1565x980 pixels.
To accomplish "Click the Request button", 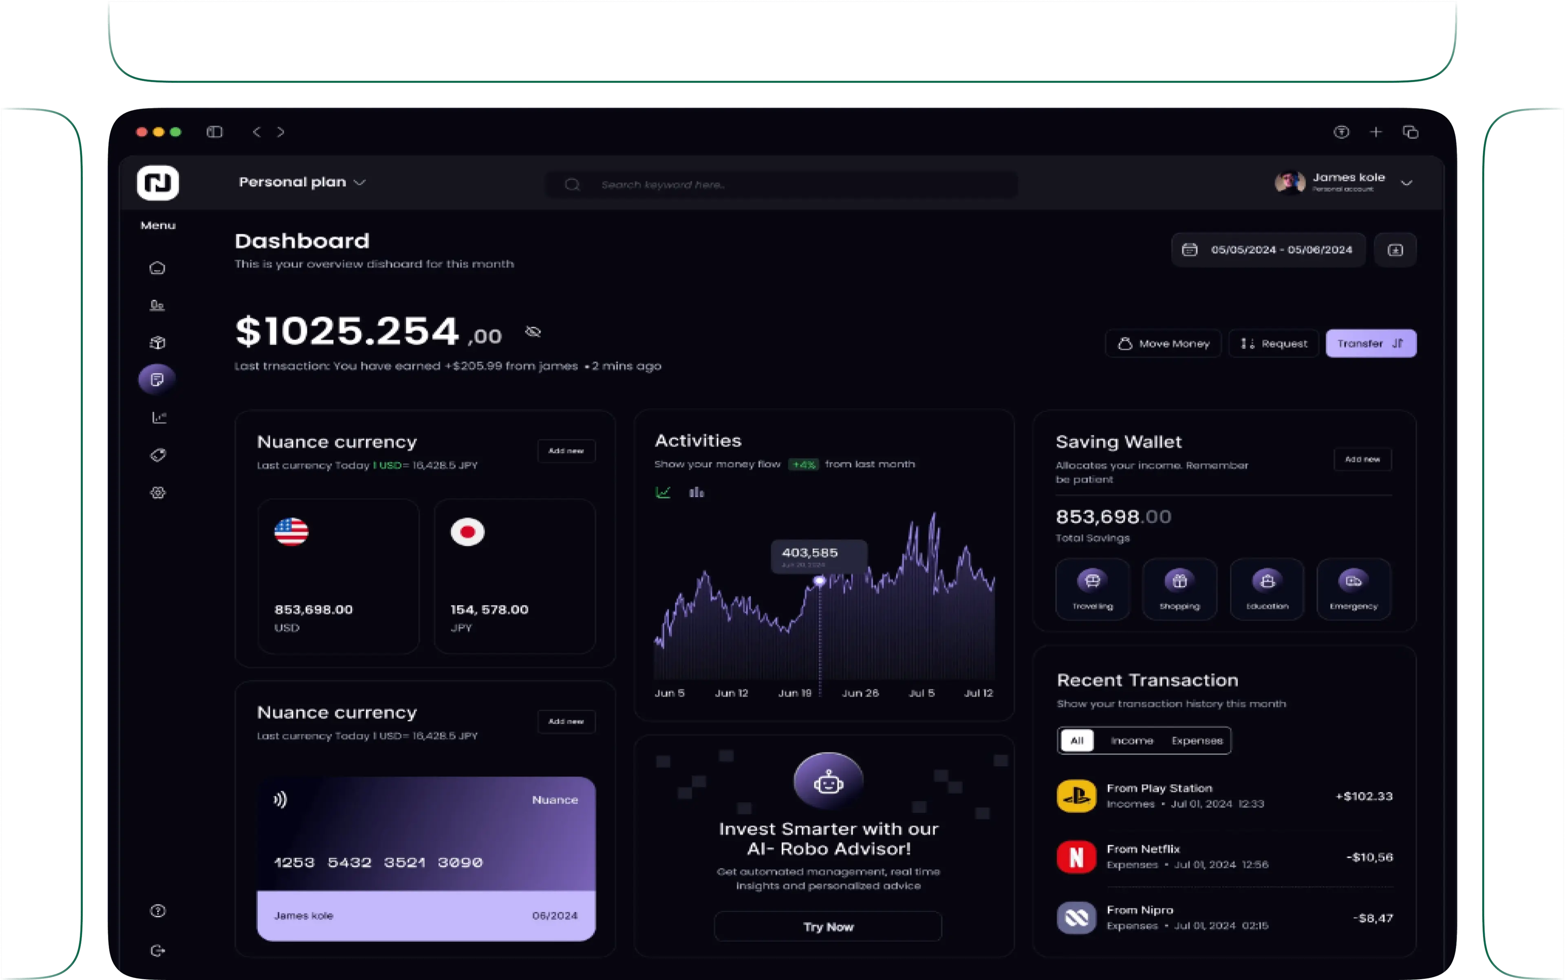I will [x=1273, y=344].
